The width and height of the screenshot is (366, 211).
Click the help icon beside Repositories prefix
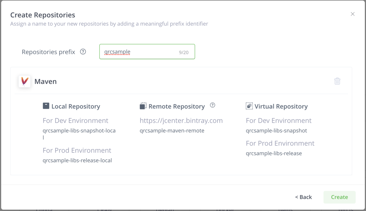click(83, 52)
